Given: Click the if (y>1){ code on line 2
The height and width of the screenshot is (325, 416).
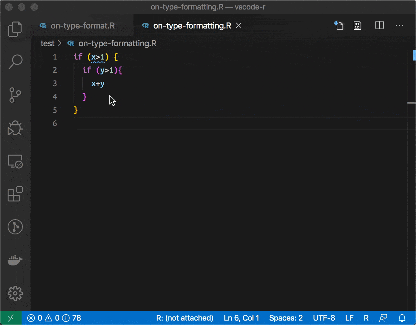Looking at the screenshot, I should pos(102,70).
